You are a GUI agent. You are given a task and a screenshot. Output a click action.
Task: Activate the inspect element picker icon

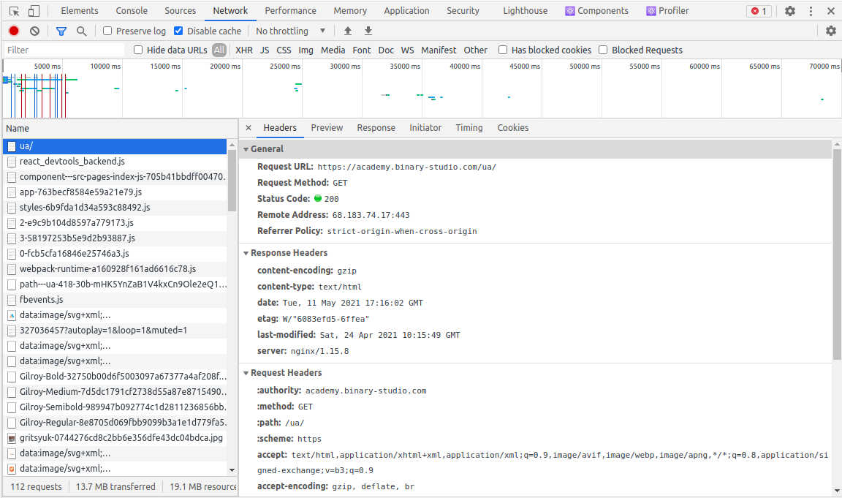coord(15,11)
